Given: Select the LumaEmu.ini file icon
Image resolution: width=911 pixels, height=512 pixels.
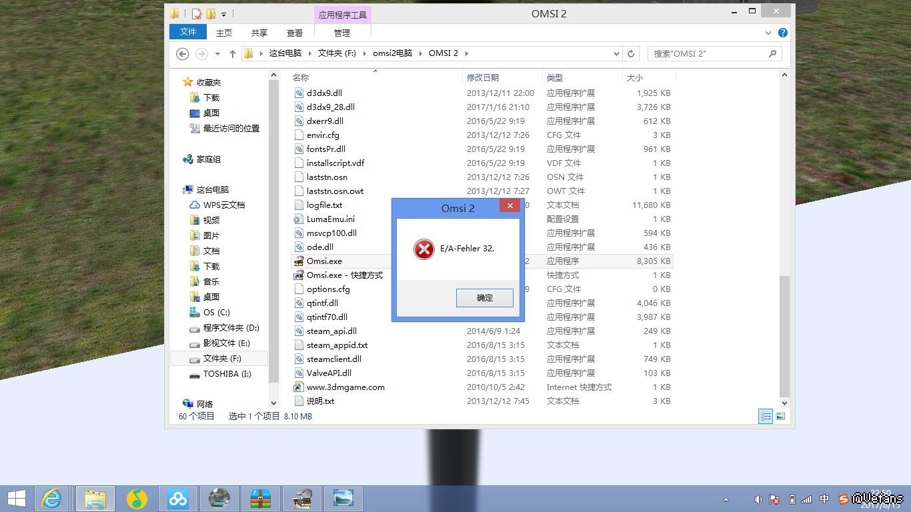Looking at the screenshot, I should tap(299, 219).
